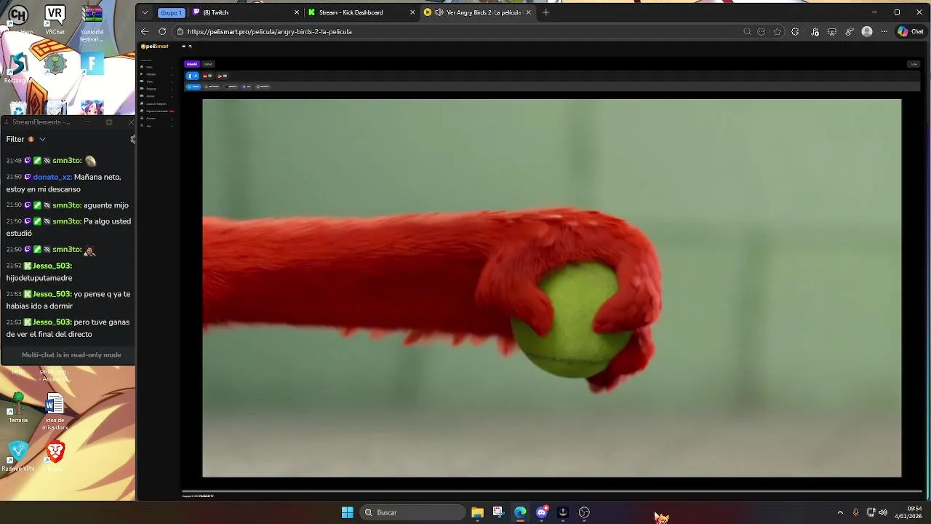The image size is (931, 524).
Task: Open the Fortnite desktop shortcut
Action: pos(92,64)
